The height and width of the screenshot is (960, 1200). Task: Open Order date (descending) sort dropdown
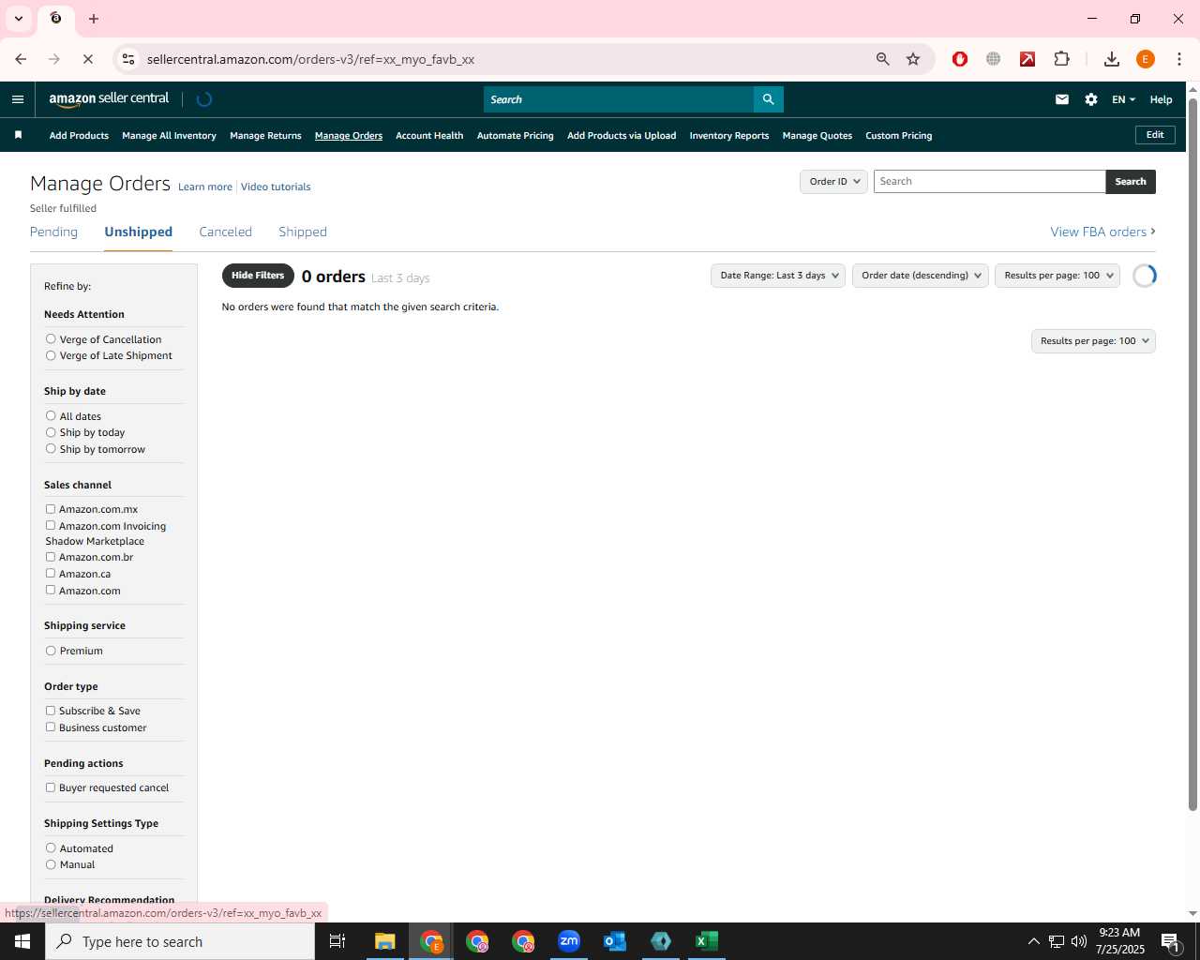pos(920,276)
